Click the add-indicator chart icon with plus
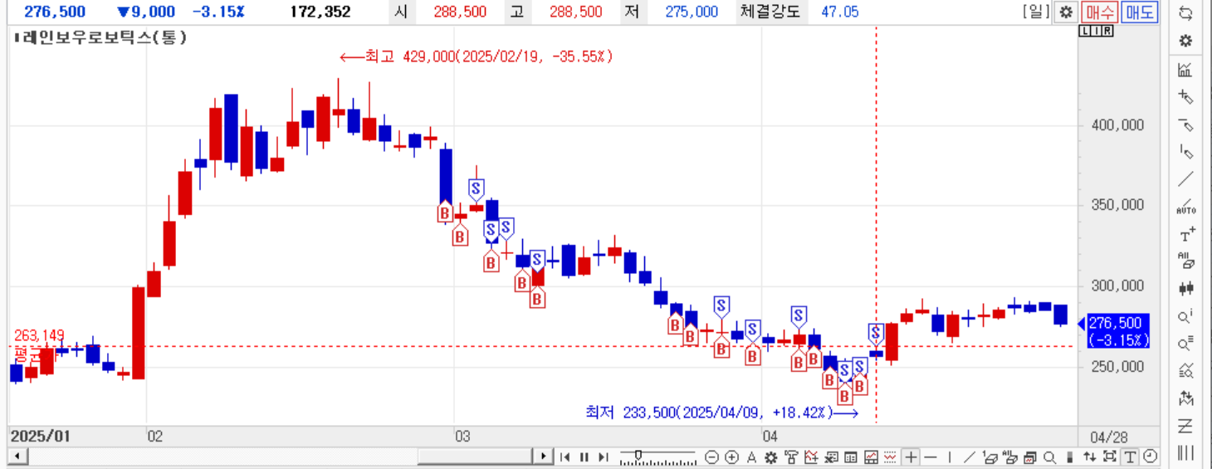 coord(811,457)
